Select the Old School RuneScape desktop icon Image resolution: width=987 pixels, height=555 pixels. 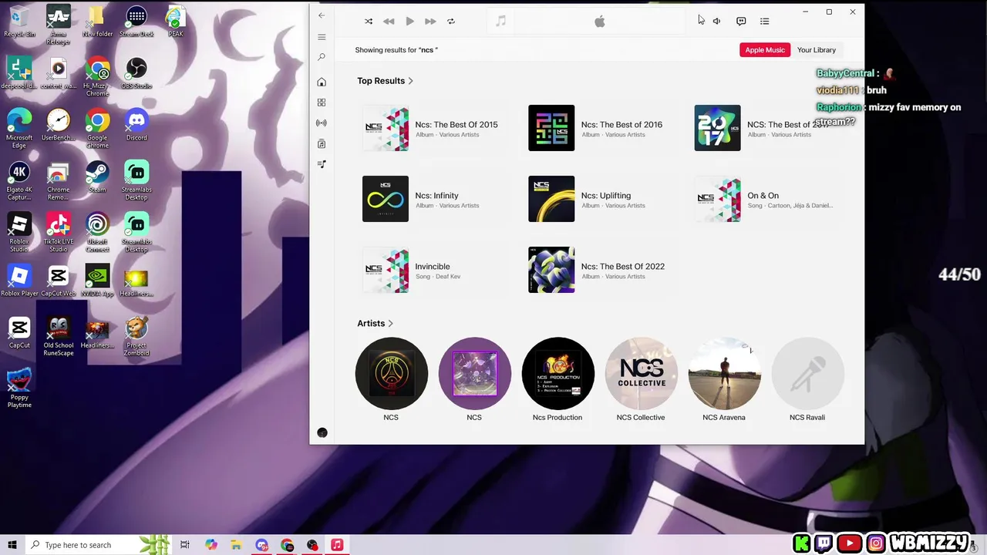[58, 336]
